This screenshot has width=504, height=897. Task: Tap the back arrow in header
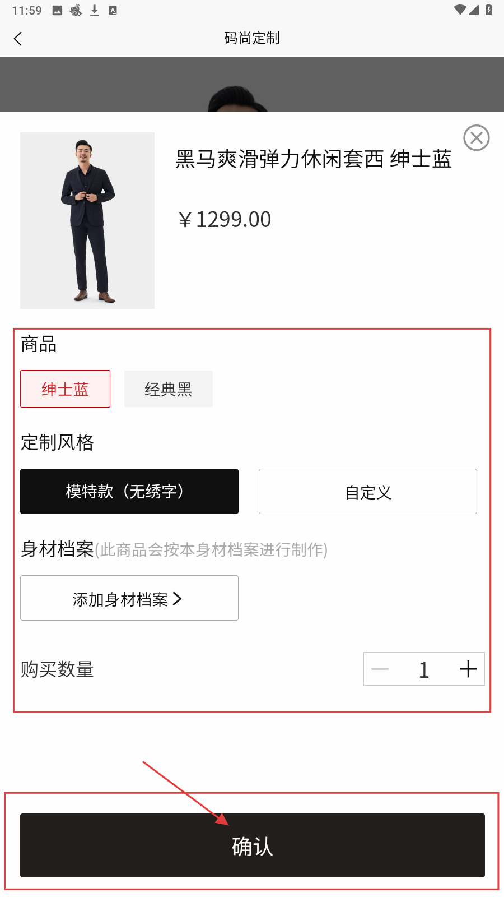18,39
